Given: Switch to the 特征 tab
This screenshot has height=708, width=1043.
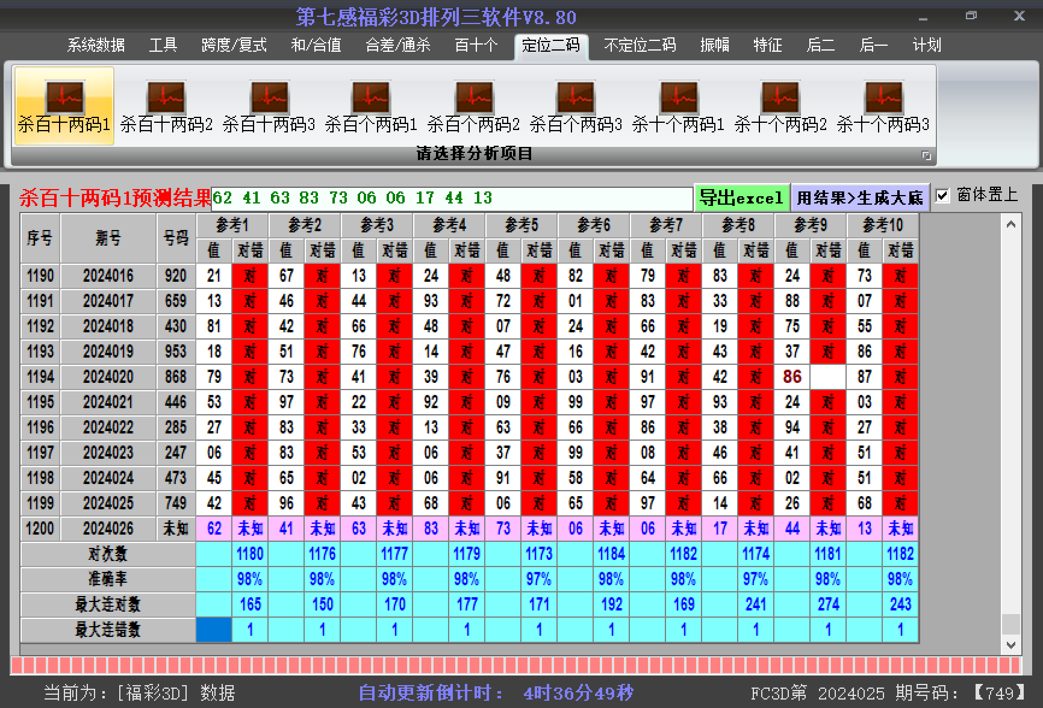Looking at the screenshot, I should point(767,45).
